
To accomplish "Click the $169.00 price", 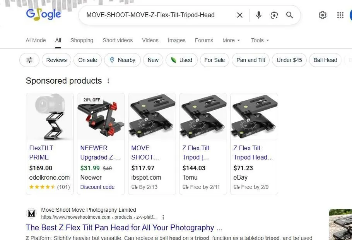I will 41,168.
